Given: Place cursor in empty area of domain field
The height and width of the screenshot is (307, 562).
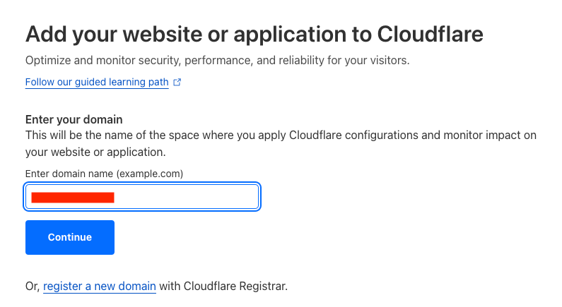Looking at the screenshot, I should (186, 196).
